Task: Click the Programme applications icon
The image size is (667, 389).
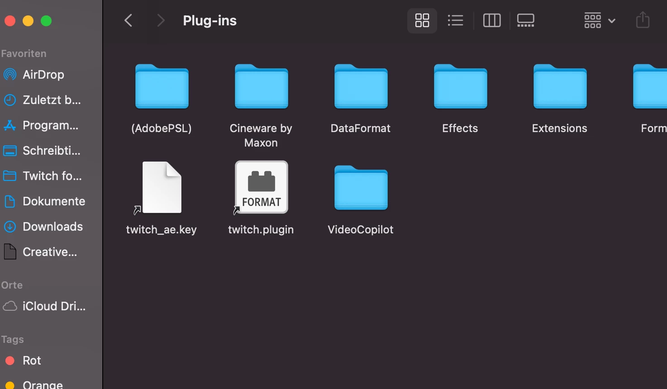Action: (10, 125)
